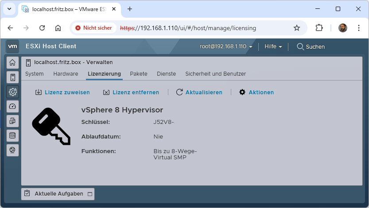Open the Monitor gauge icon in sidebar
This screenshot has width=369, height=208.
coord(12,106)
